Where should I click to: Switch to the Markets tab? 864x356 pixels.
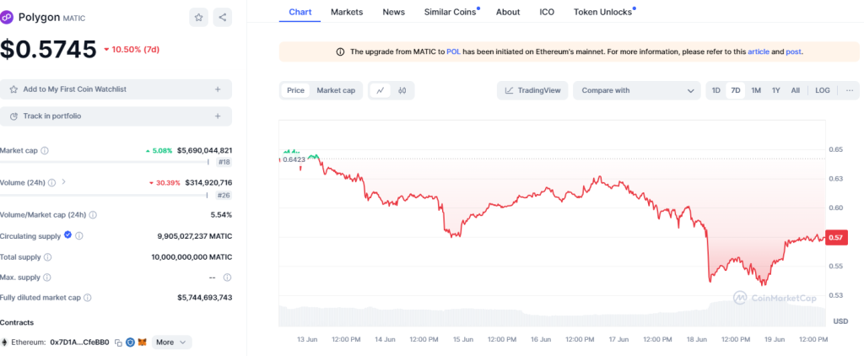tap(347, 12)
